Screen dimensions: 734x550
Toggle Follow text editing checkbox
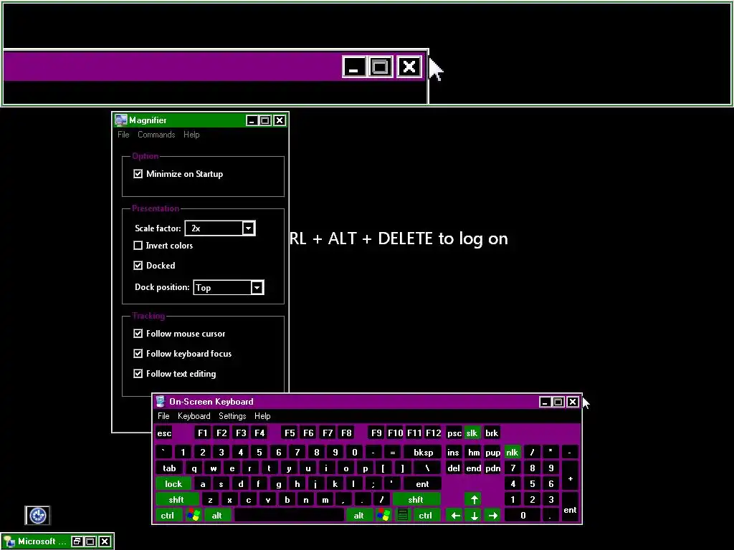click(138, 374)
